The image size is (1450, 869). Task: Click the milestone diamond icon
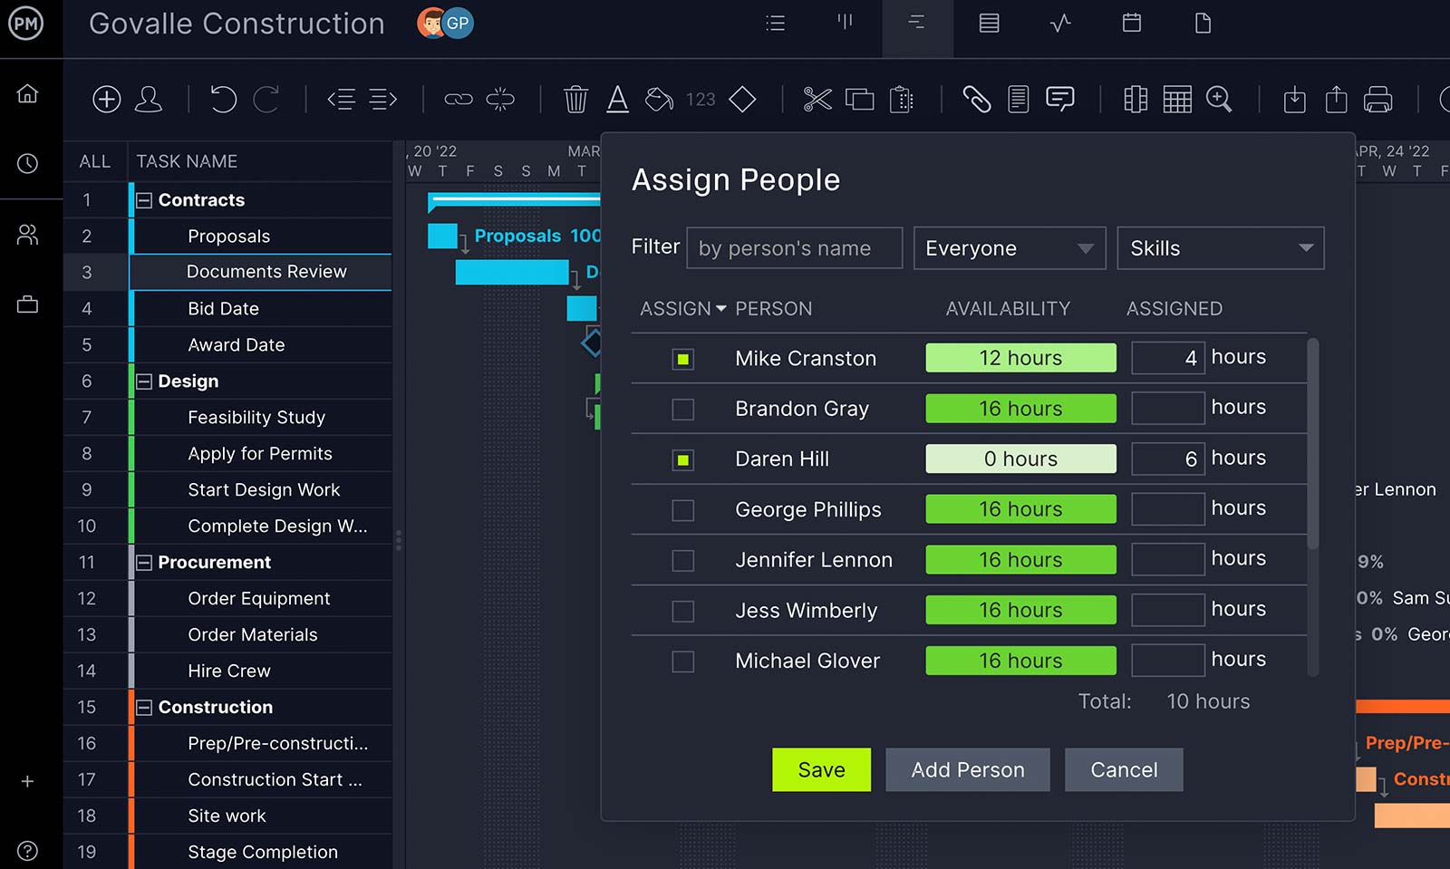743,100
